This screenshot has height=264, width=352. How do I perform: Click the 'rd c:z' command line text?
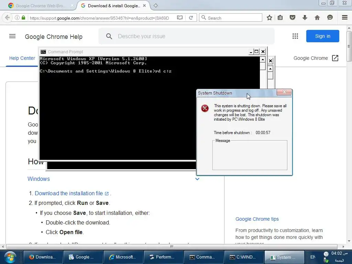163,71
